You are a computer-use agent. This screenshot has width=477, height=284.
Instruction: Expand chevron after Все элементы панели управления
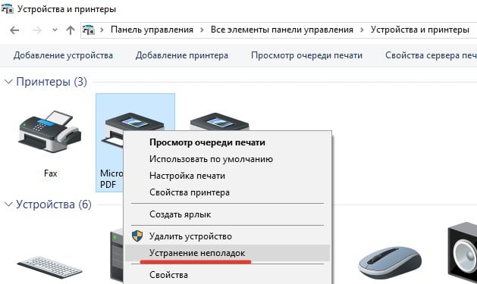click(362, 30)
